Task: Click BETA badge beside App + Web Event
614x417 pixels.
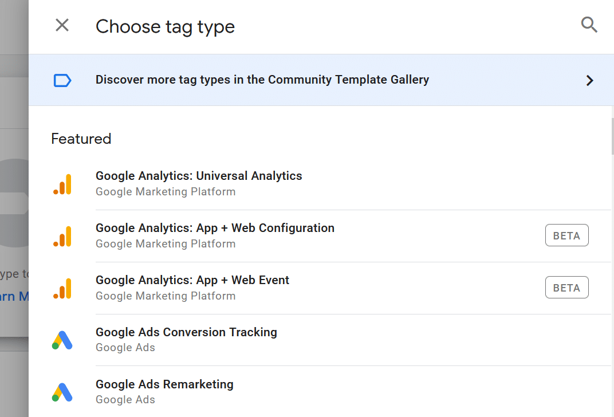Action: [x=566, y=288]
